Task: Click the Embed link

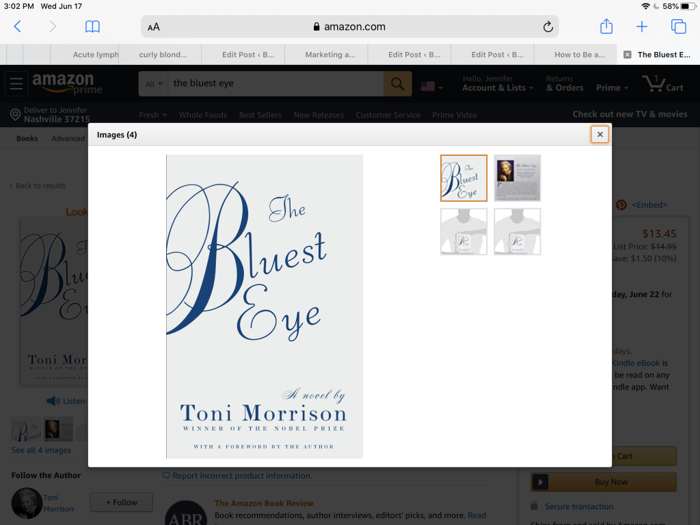Action: click(649, 205)
